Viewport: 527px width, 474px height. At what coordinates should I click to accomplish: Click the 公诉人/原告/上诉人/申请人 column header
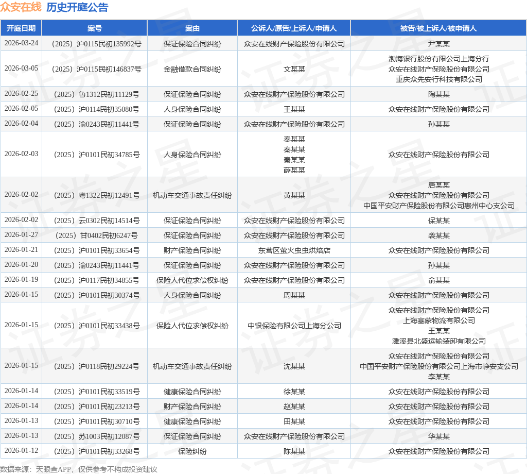(x=294, y=28)
